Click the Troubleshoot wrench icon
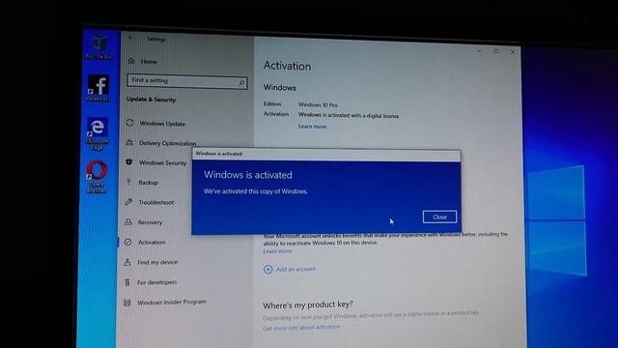 pos(128,202)
